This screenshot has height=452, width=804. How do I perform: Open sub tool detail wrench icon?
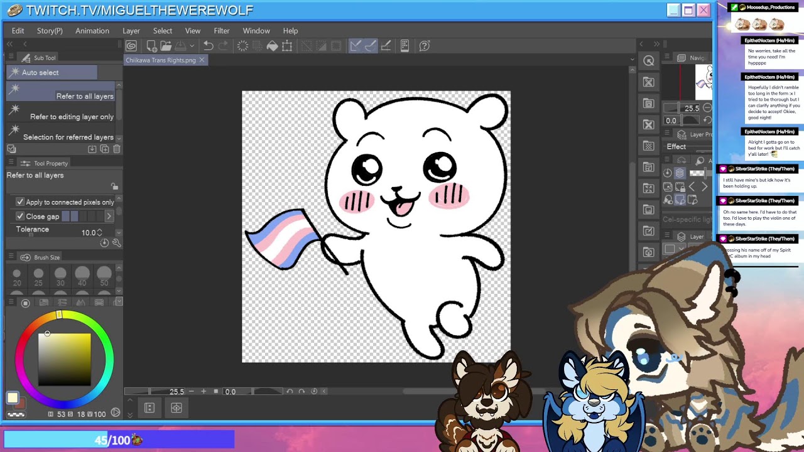pos(116,243)
